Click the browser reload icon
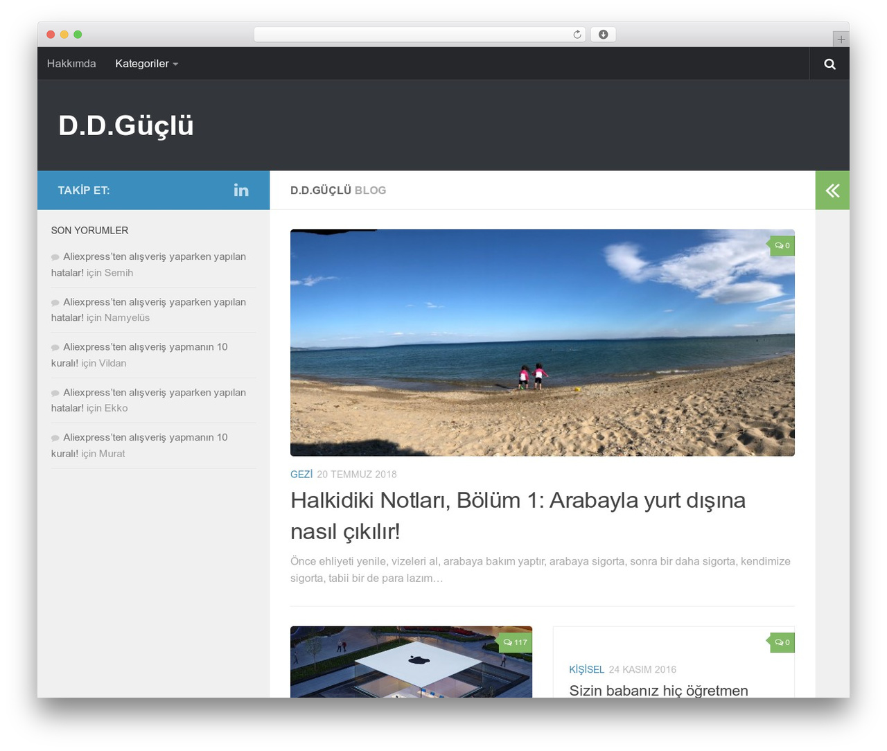The image size is (887, 751). coord(577,35)
